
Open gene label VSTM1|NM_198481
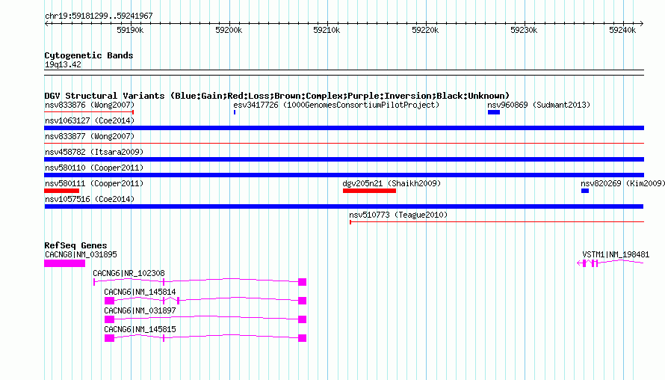(x=616, y=255)
